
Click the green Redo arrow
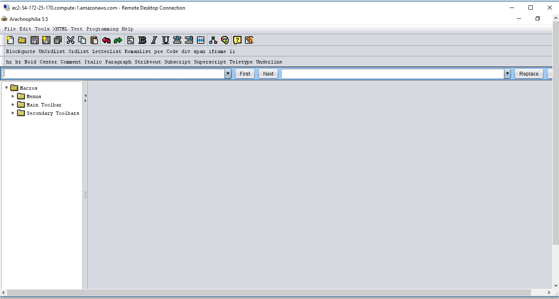118,40
